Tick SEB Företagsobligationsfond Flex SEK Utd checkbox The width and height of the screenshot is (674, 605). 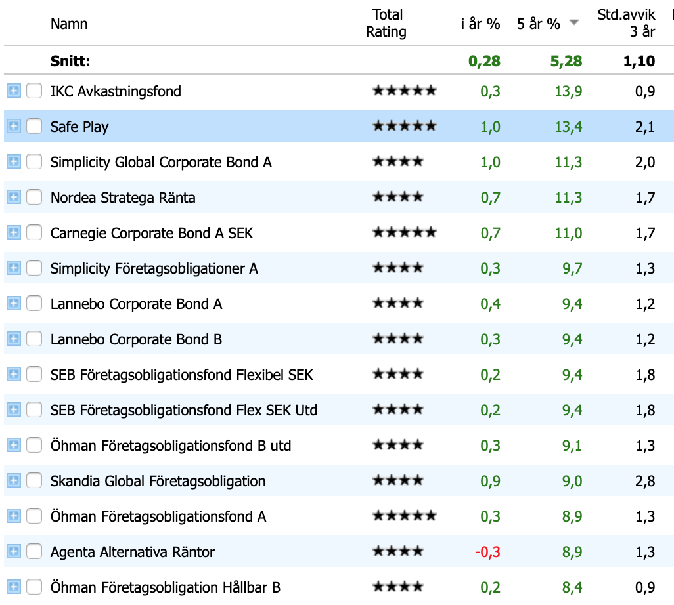pyautogui.click(x=34, y=409)
